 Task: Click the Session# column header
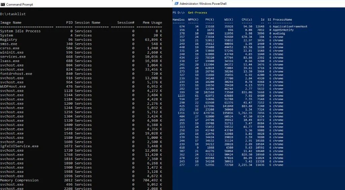[126, 23]
